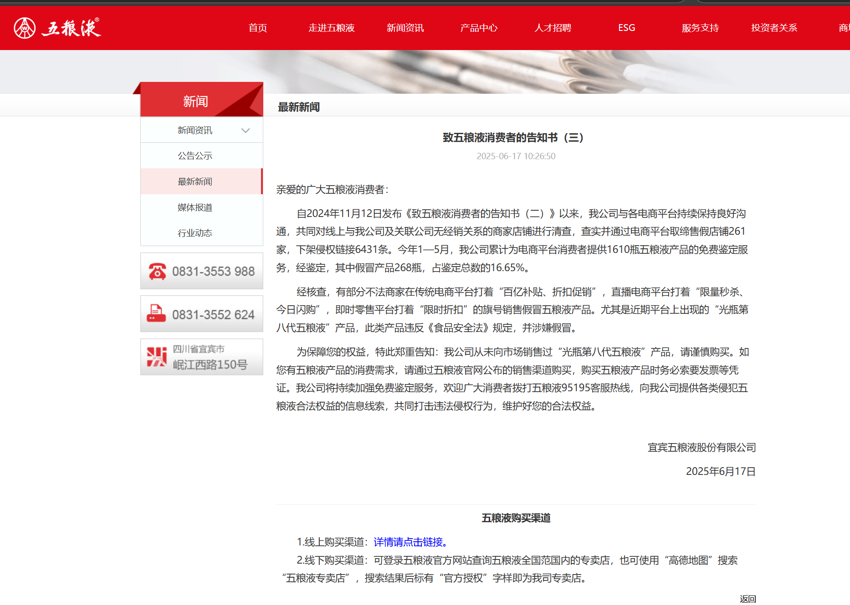Image resolution: width=850 pixels, height=605 pixels.
Task: Open the 产品中心 navigation menu
Action: coord(479,28)
